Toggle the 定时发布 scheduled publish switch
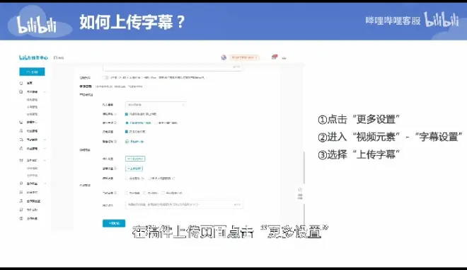Image resolution: width=467 pixels, height=270 pixels. coord(105,77)
